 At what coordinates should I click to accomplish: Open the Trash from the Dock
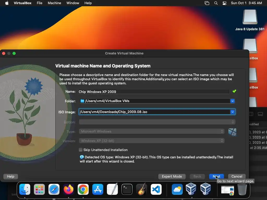point(242,189)
